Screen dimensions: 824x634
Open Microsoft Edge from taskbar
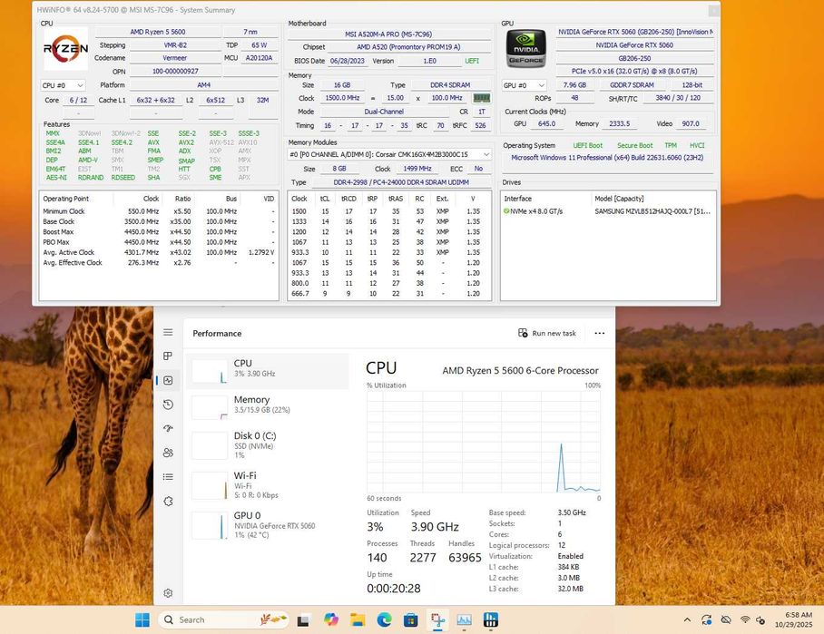[x=384, y=619]
